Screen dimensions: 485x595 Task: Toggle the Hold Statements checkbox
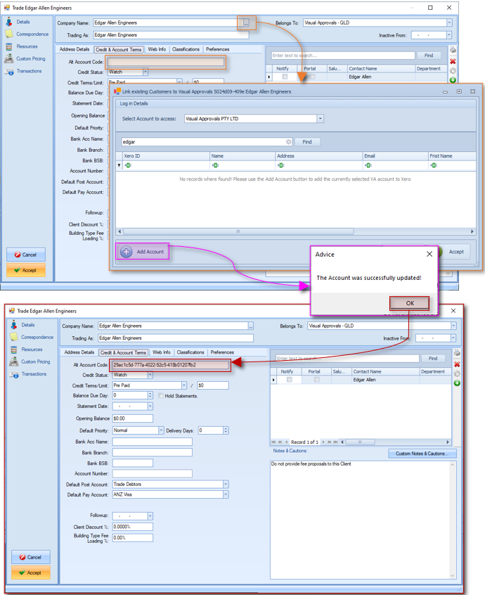click(x=161, y=396)
